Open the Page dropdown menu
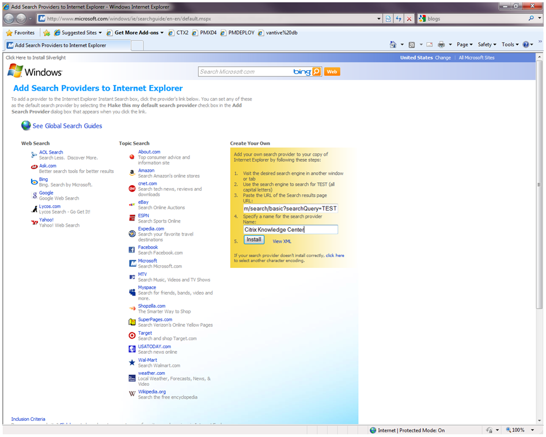This screenshot has height=437, width=546. point(464,45)
